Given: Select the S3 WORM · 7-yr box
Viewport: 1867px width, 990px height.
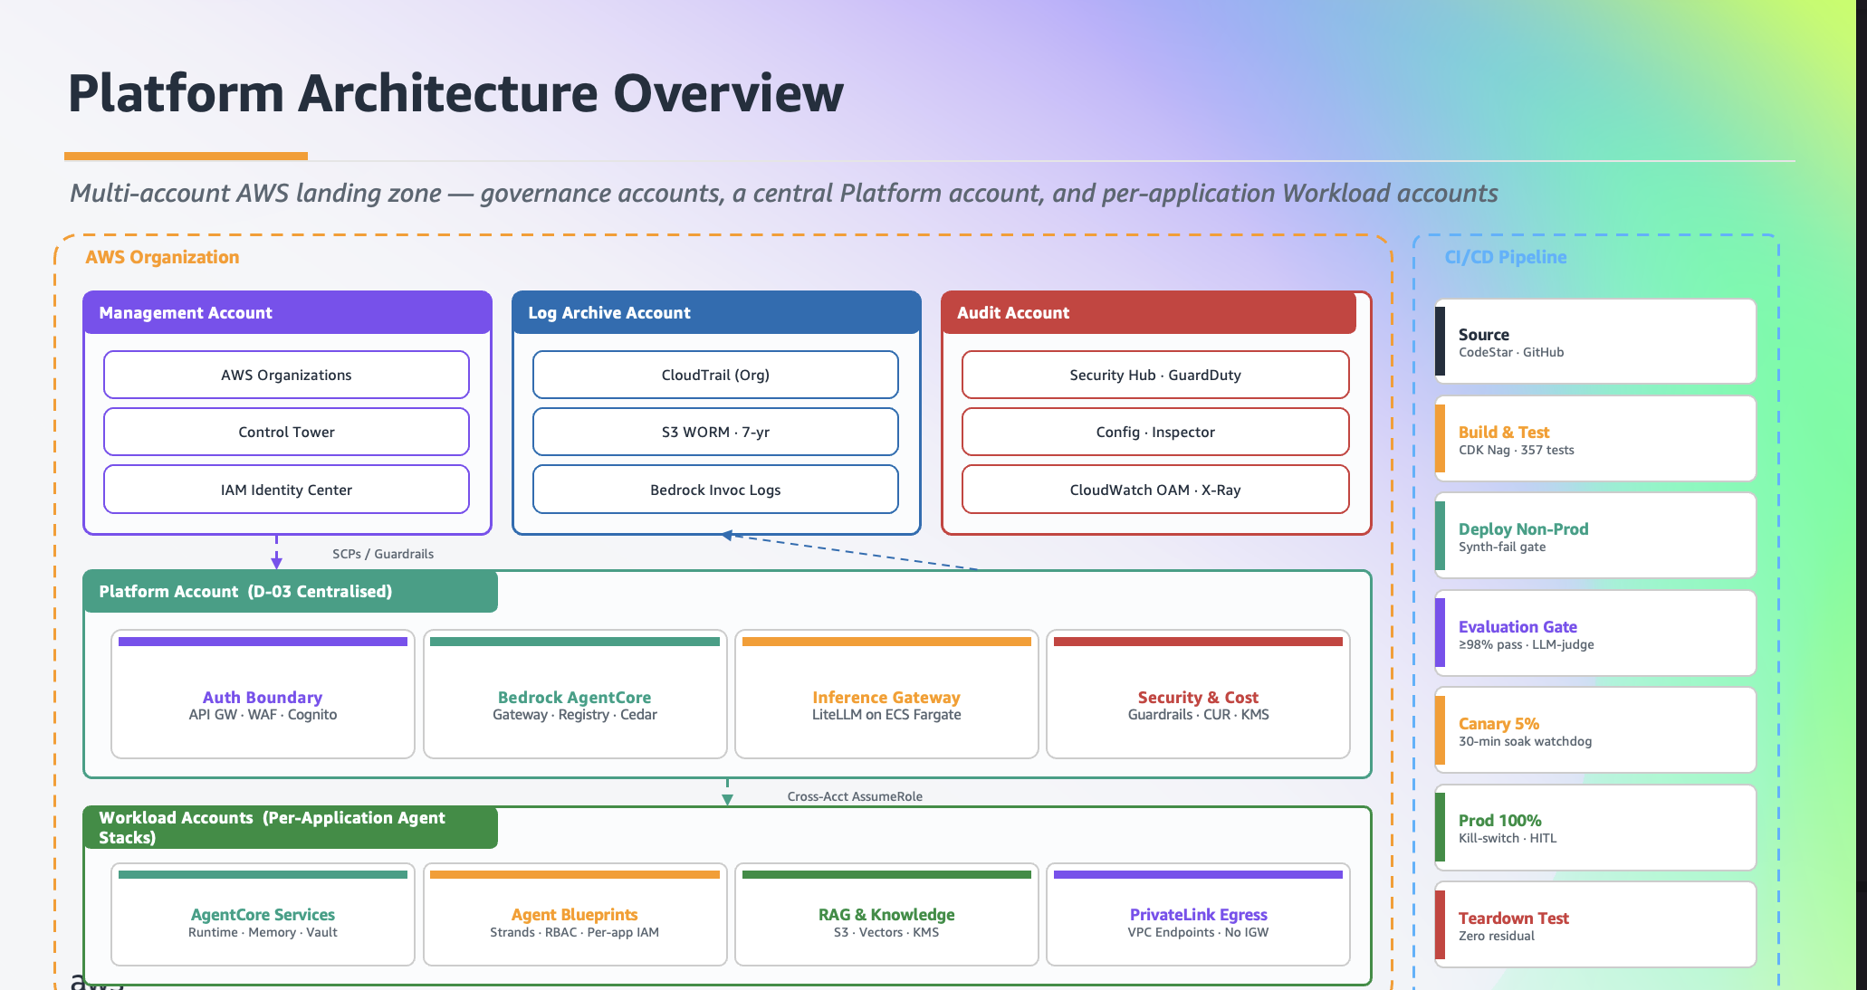Looking at the screenshot, I should [715, 432].
